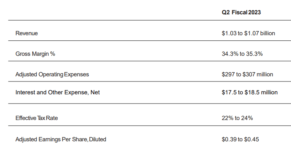Select Adjusted Earnings Per Share, Diluted label
291x156 pixels.
tap(61, 139)
